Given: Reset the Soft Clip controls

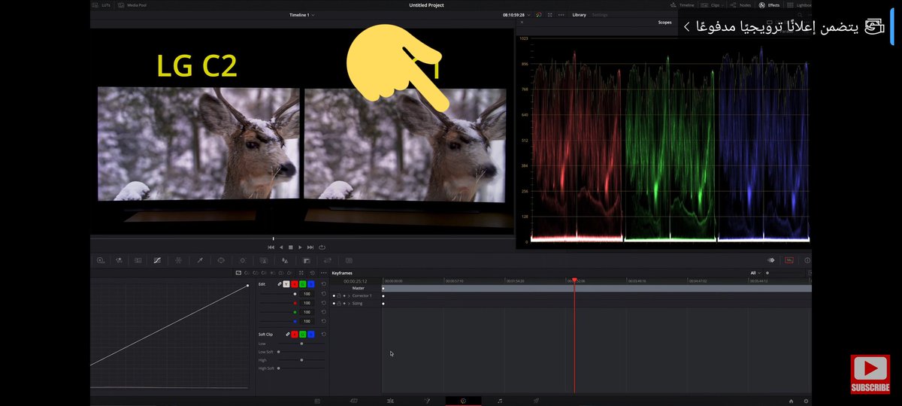Looking at the screenshot, I should [x=324, y=334].
